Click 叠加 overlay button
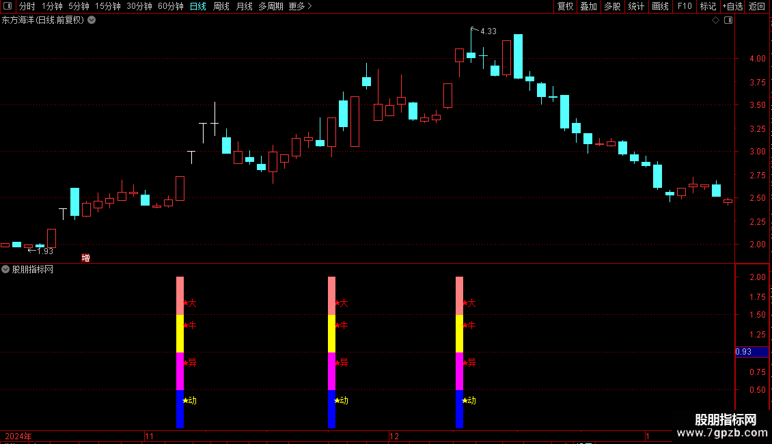The height and width of the screenshot is (444, 772). (588, 6)
